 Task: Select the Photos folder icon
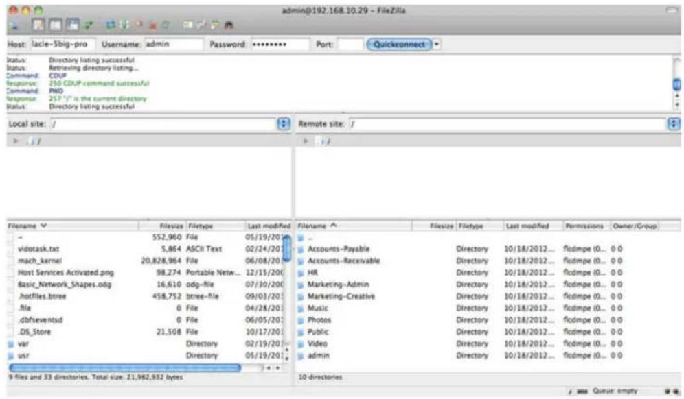click(x=301, y=320)
